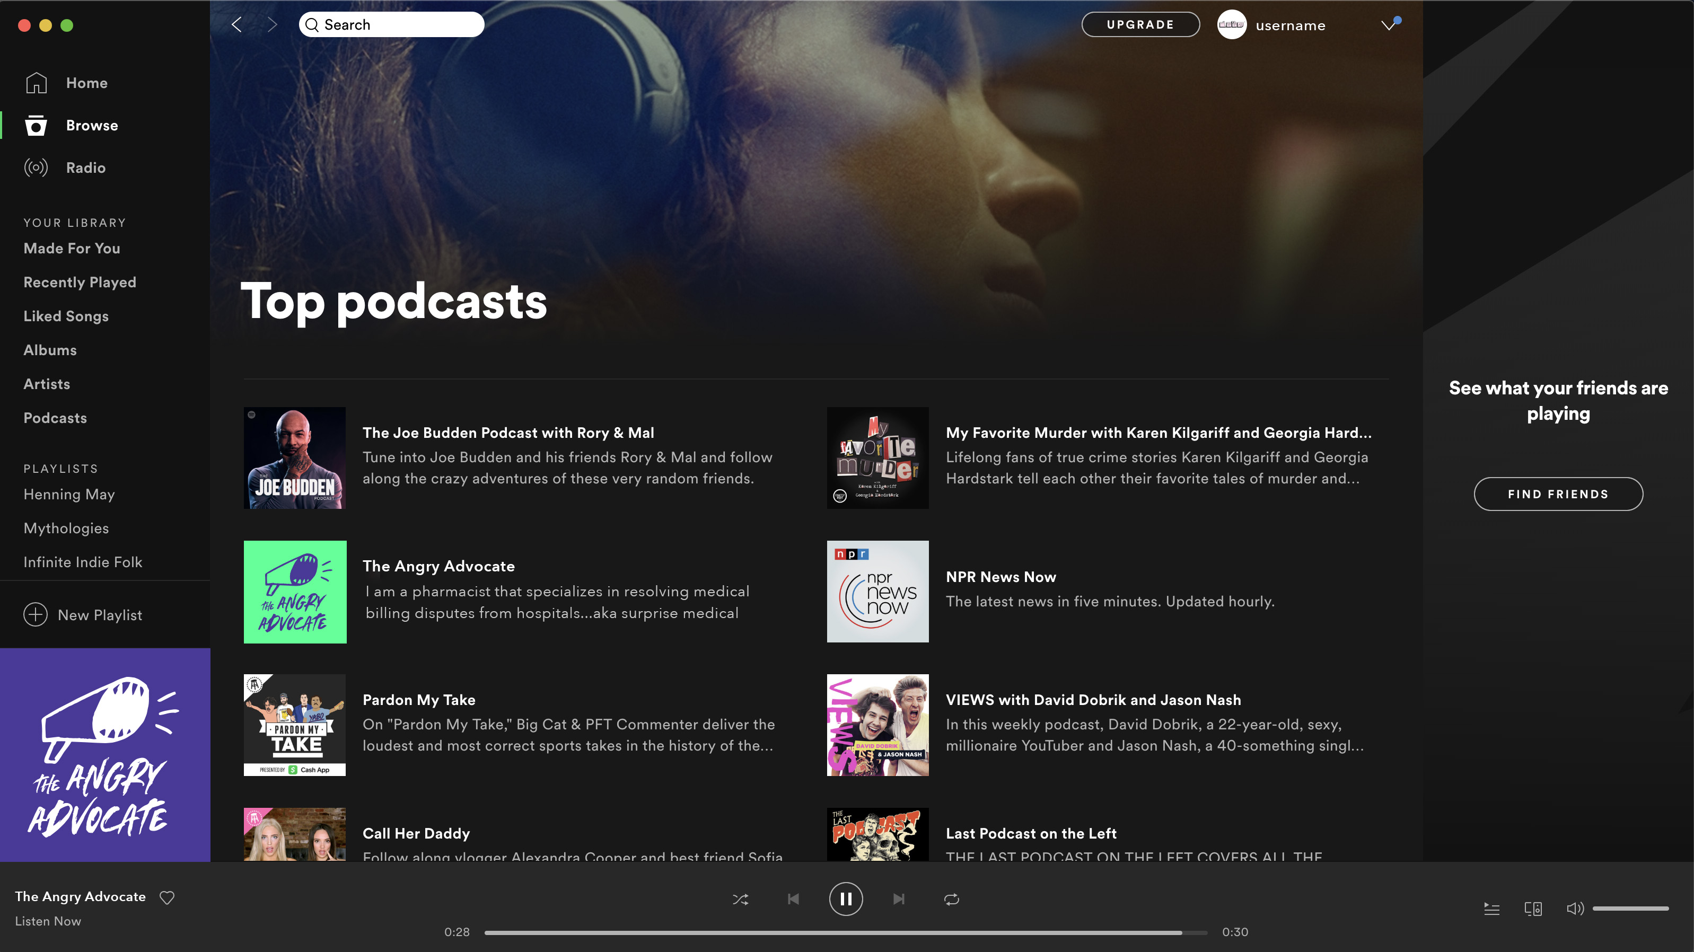Click the 0:28 elapsed time label
1694x952 pixels.
point(457,932)
